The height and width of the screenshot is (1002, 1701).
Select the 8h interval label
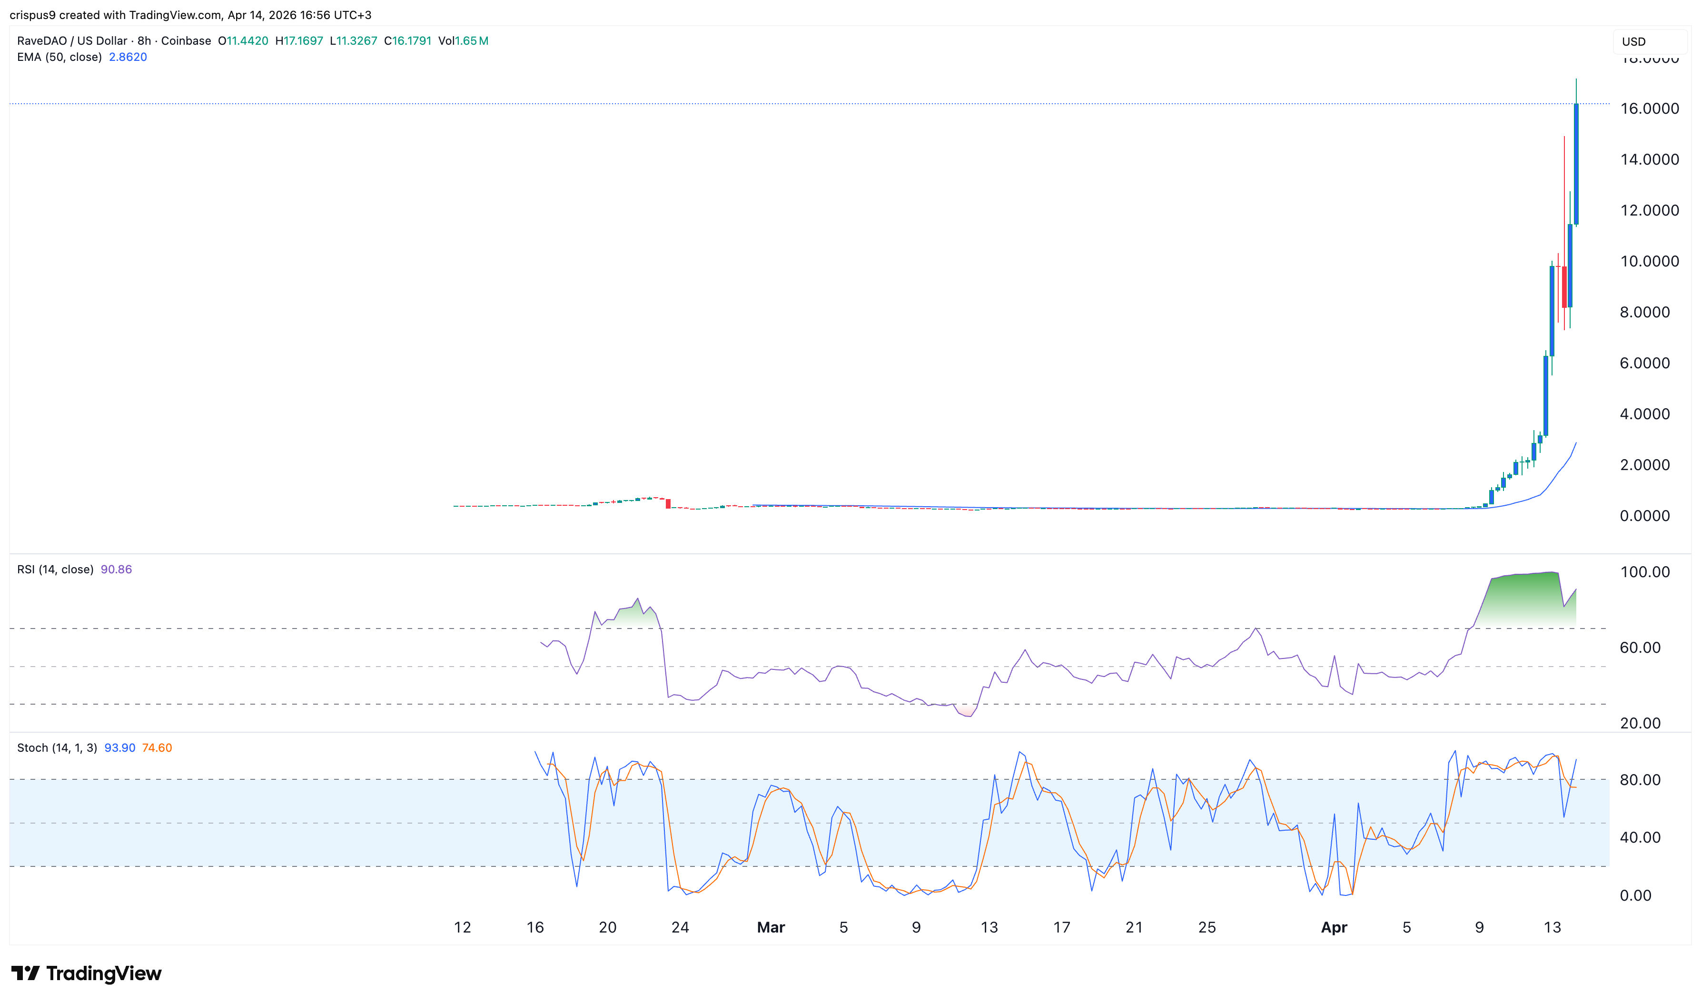(x=145, y=40)
